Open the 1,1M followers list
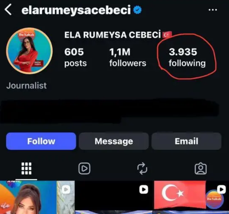The width and height of the screenshot is (229, 214). tap(128, 57)
